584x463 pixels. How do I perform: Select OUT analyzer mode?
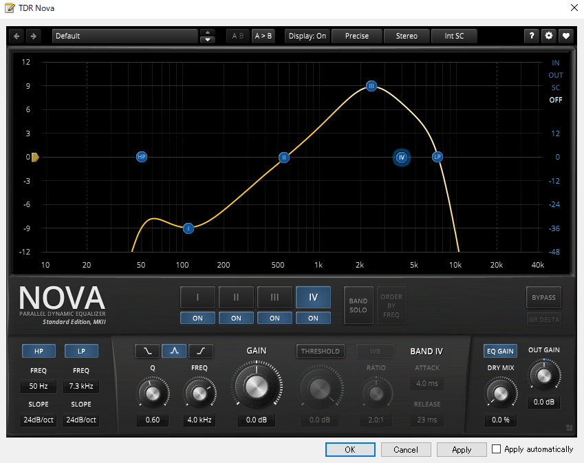(555, 75)
